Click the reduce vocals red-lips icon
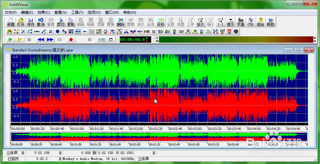This screenshot has height=164, width=320. 229,31
